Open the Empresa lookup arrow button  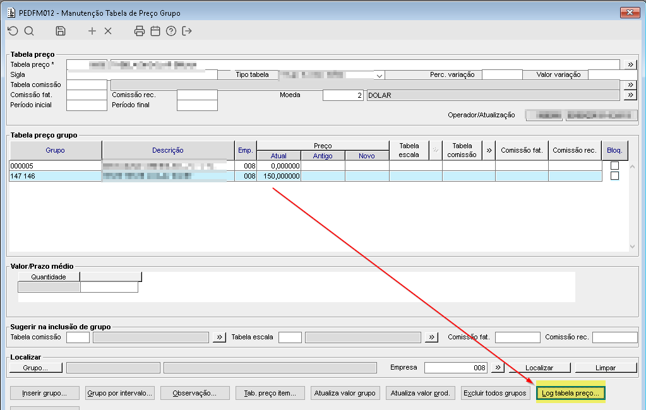498,368
